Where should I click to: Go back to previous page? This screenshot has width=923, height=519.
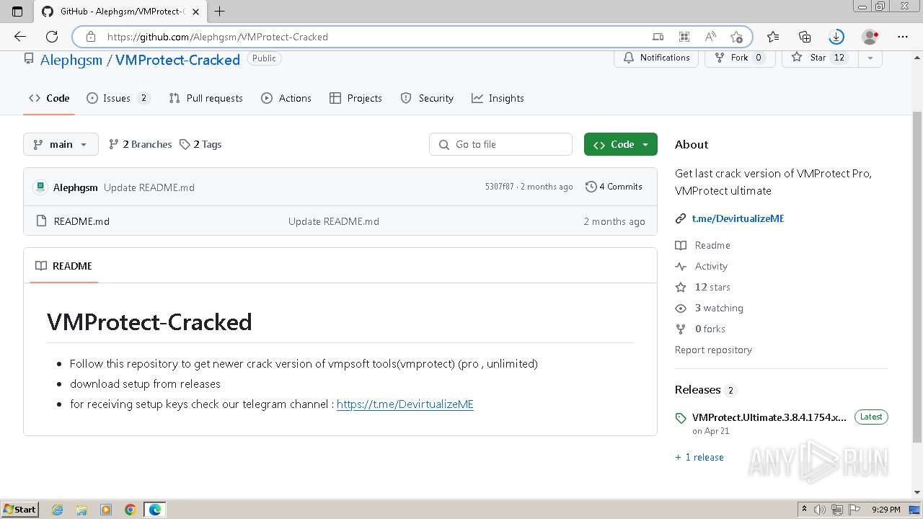point(20,37)
